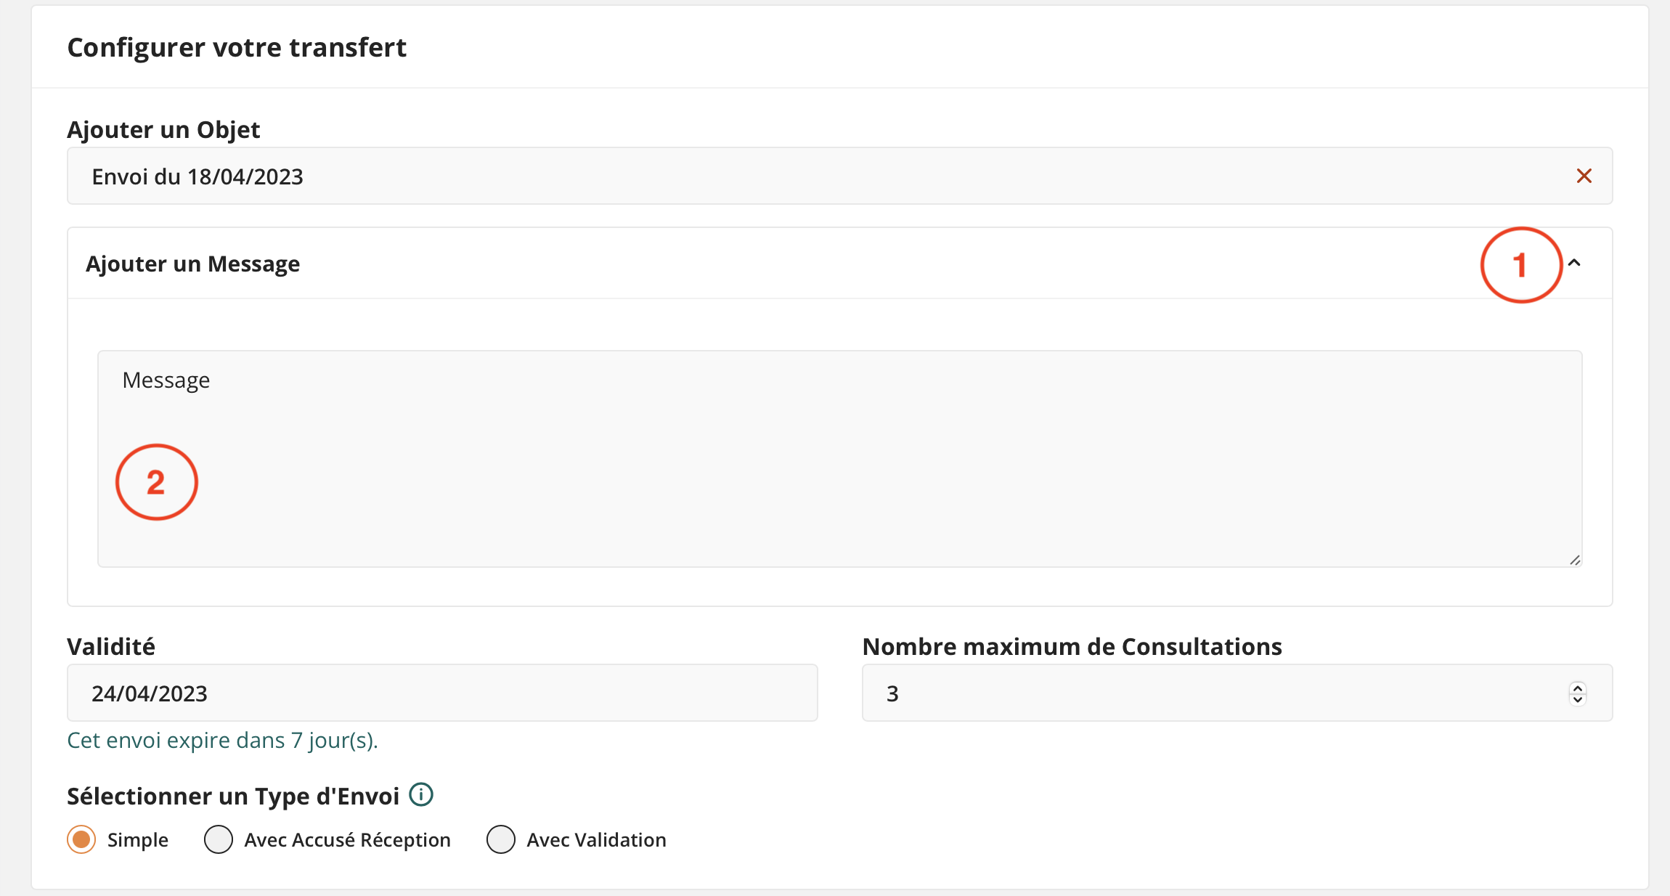1670x896 pixels.
Task: Collapse the Ajouter un Message section chevron
Action: [1574, 263]
